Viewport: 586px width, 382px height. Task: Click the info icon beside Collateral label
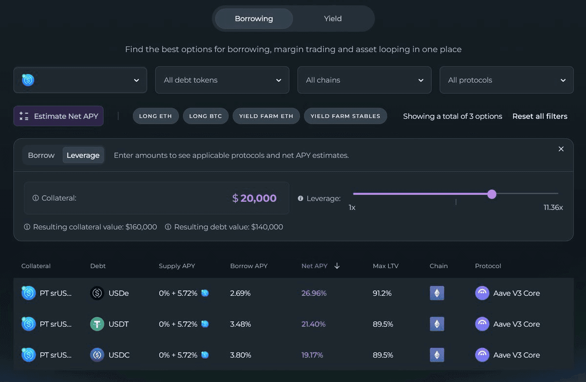(x=36, y=198)
